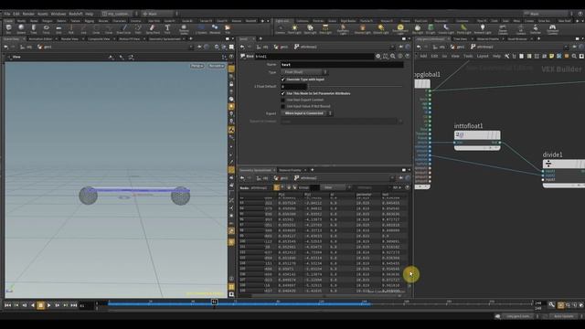Add a Spot Light from the shelf
The width and height of the screenshot is (585, 329).
click(x=310, y=29)
